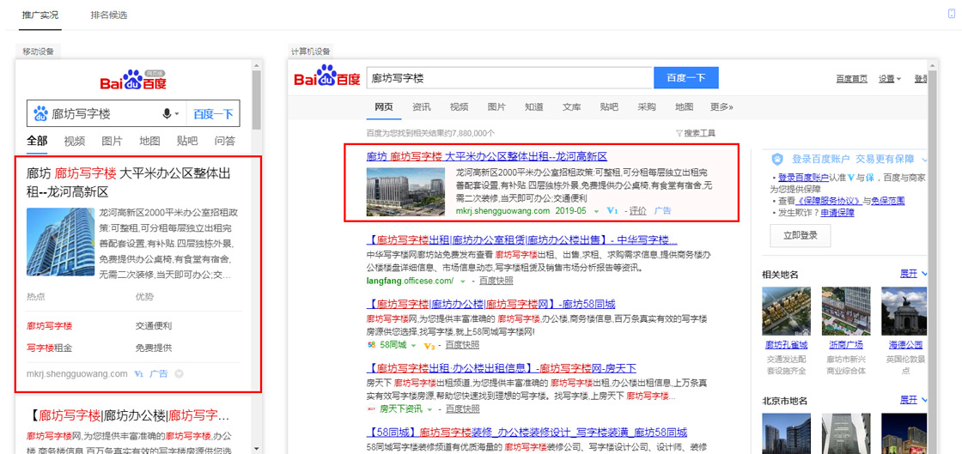Click the Baidu logo in mobile preview
The width and height of the screenshot is (962, 454).
(133, 80)
